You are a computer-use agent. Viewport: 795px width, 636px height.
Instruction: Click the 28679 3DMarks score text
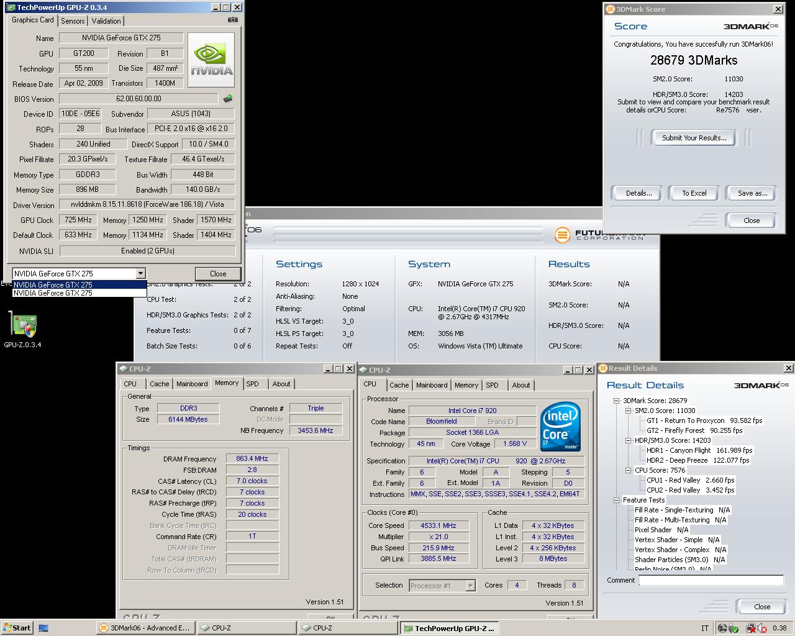[694, 60]
